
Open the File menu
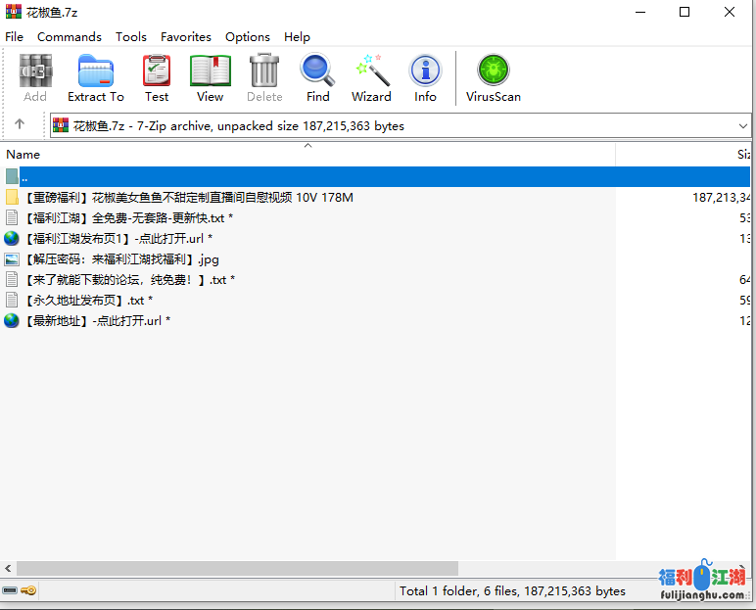[x=15, y=37]
